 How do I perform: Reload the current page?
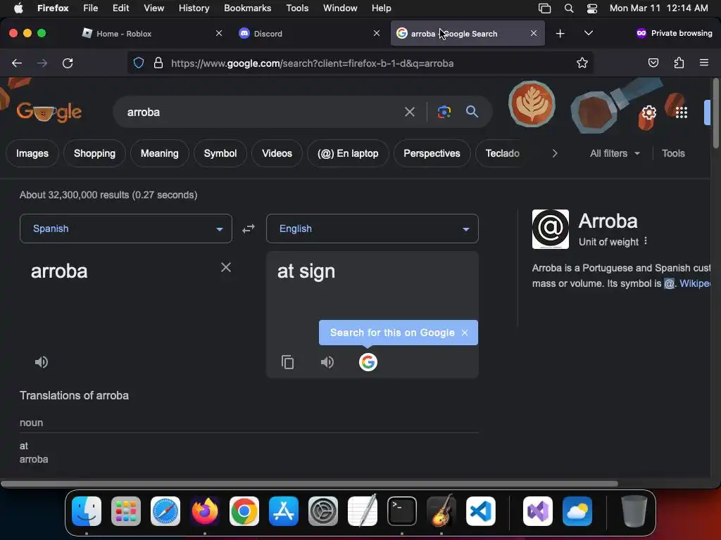(x=68, y=63)
